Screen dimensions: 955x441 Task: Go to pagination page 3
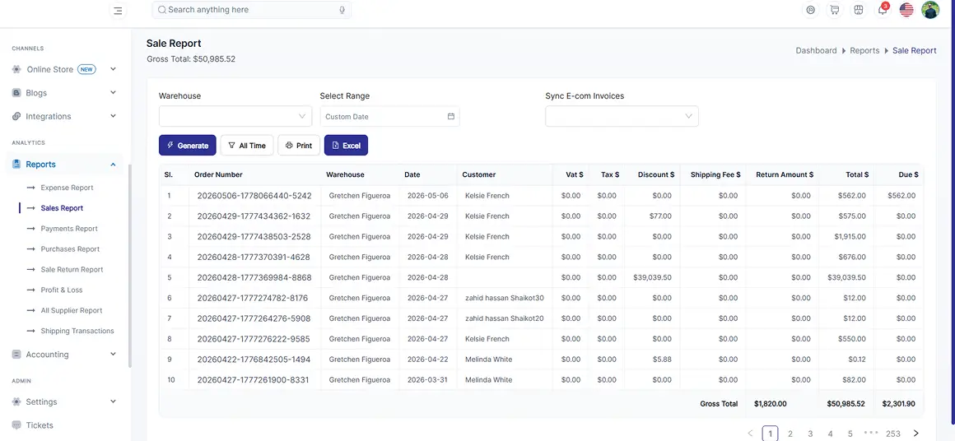(810, 434)
